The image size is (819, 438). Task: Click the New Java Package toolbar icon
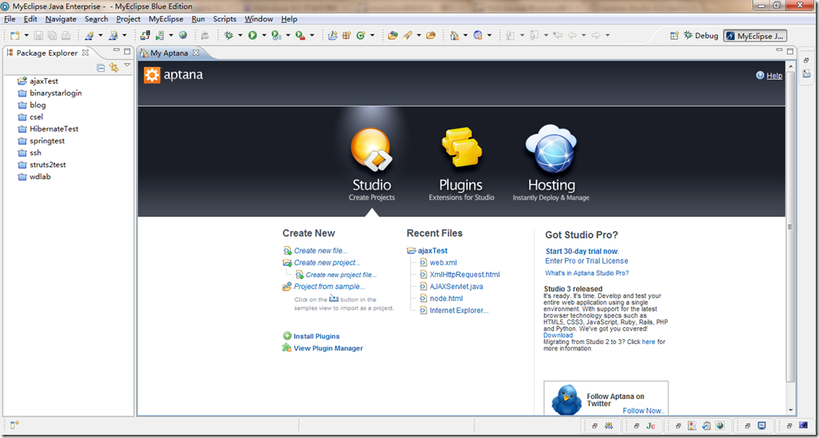347,36
